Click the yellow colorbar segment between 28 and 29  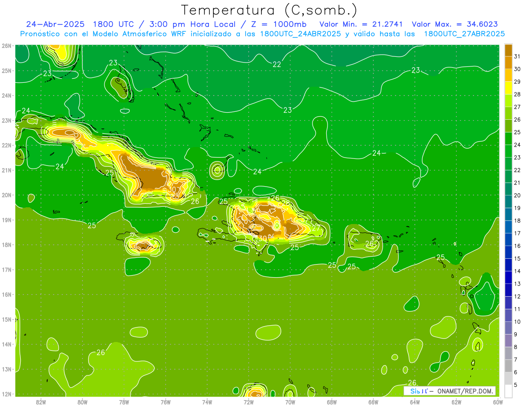pos(508,88)
